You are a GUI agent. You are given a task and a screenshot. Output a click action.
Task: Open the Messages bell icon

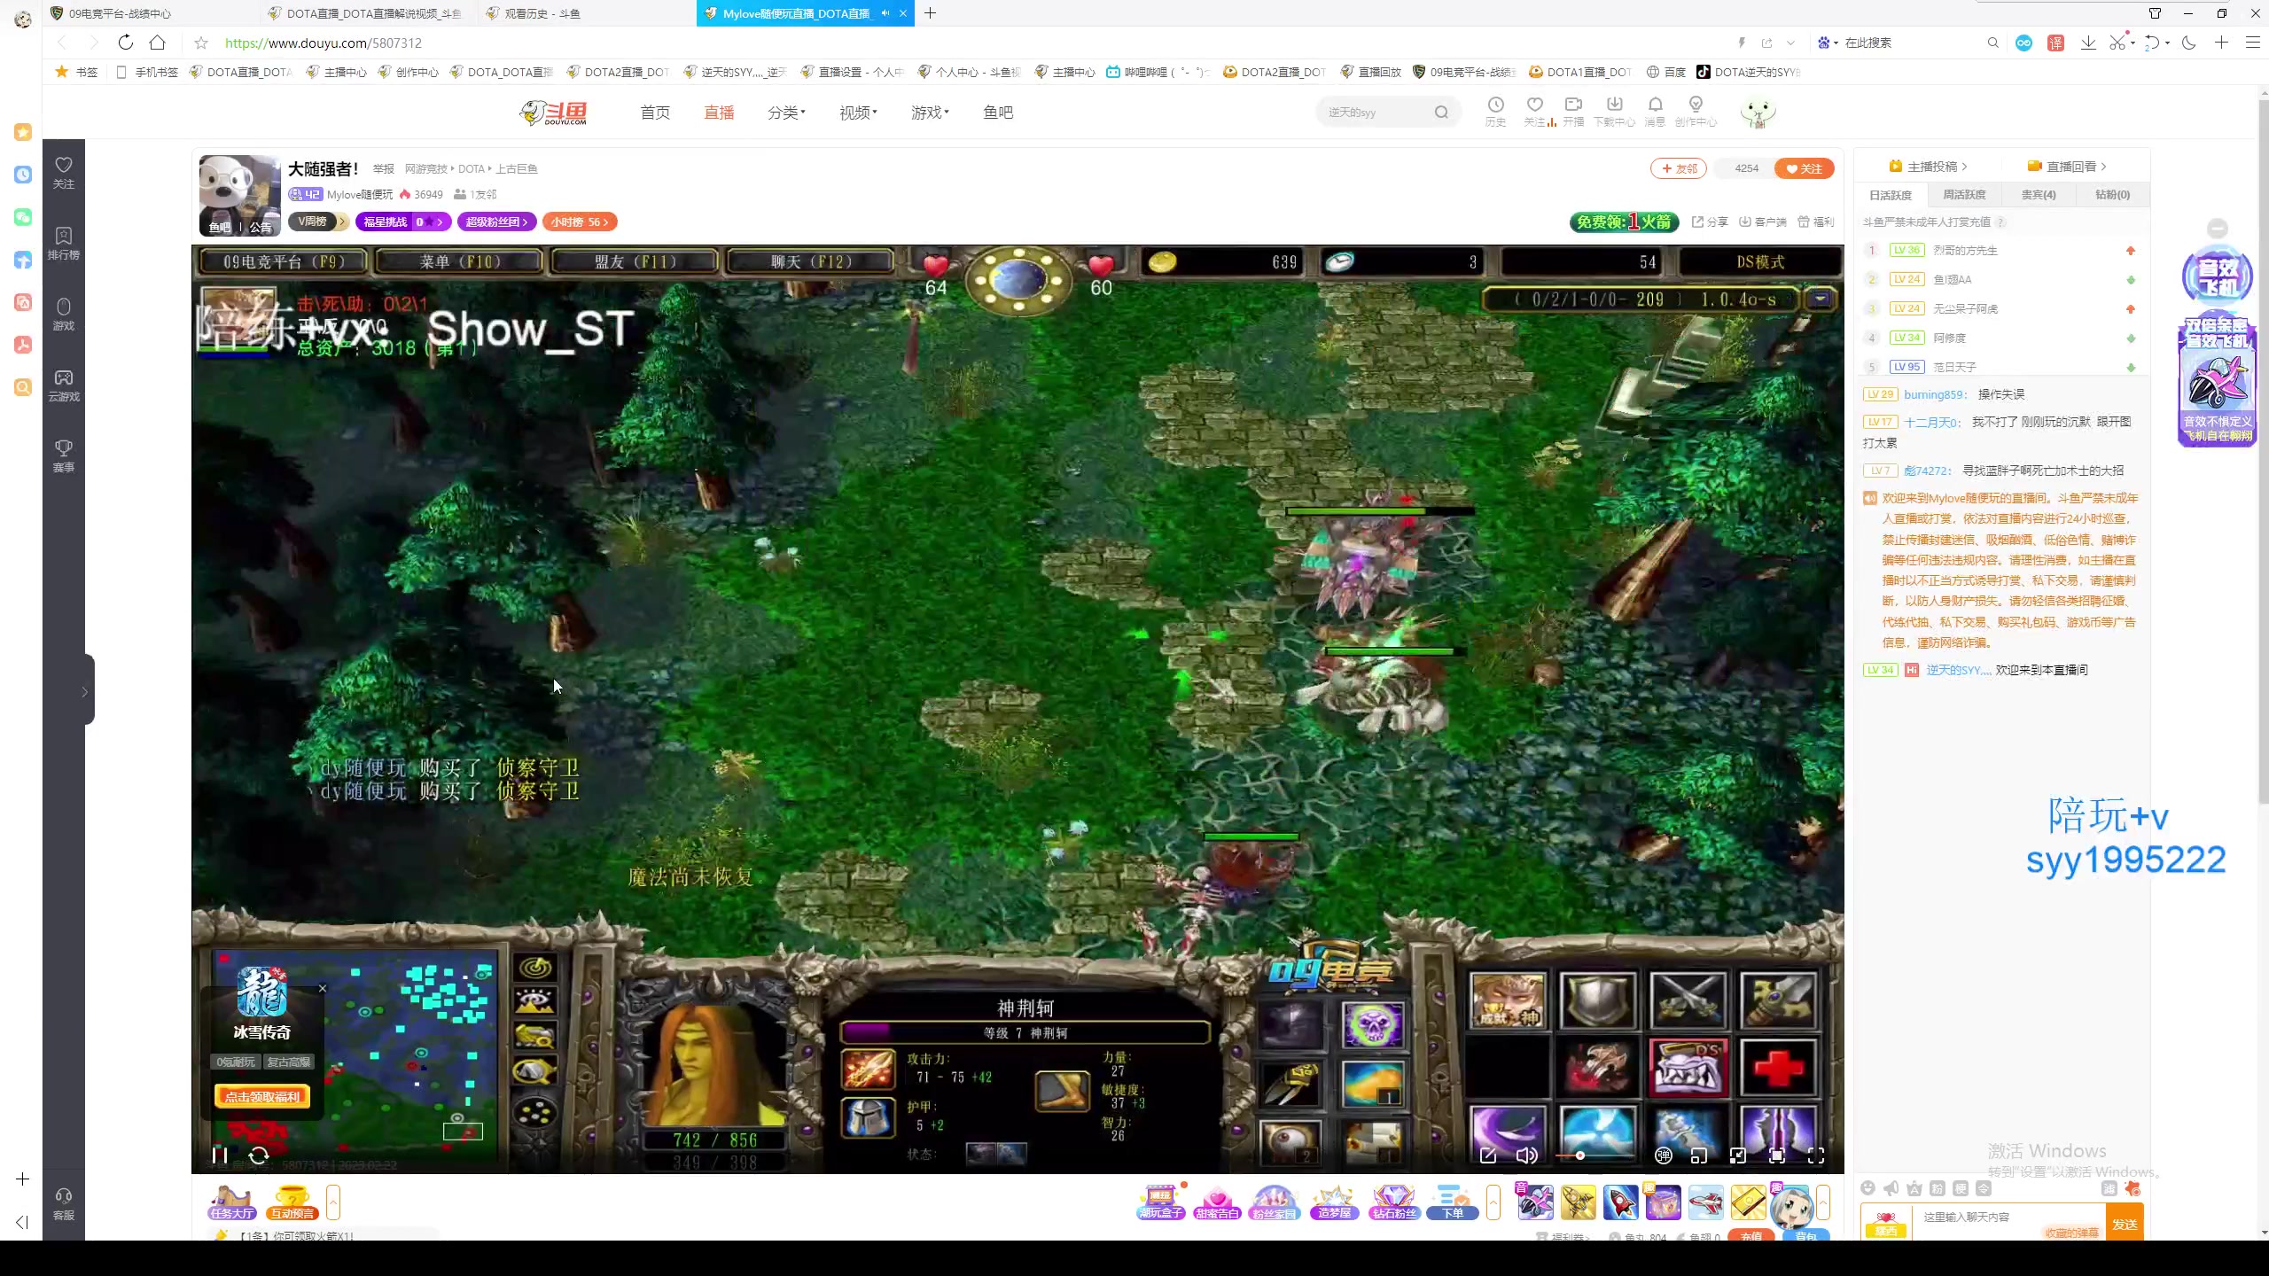pyautogui.click(x=1655, y=111)
